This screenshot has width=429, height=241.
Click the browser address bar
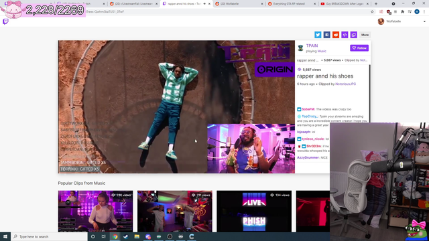click(227, 12)
